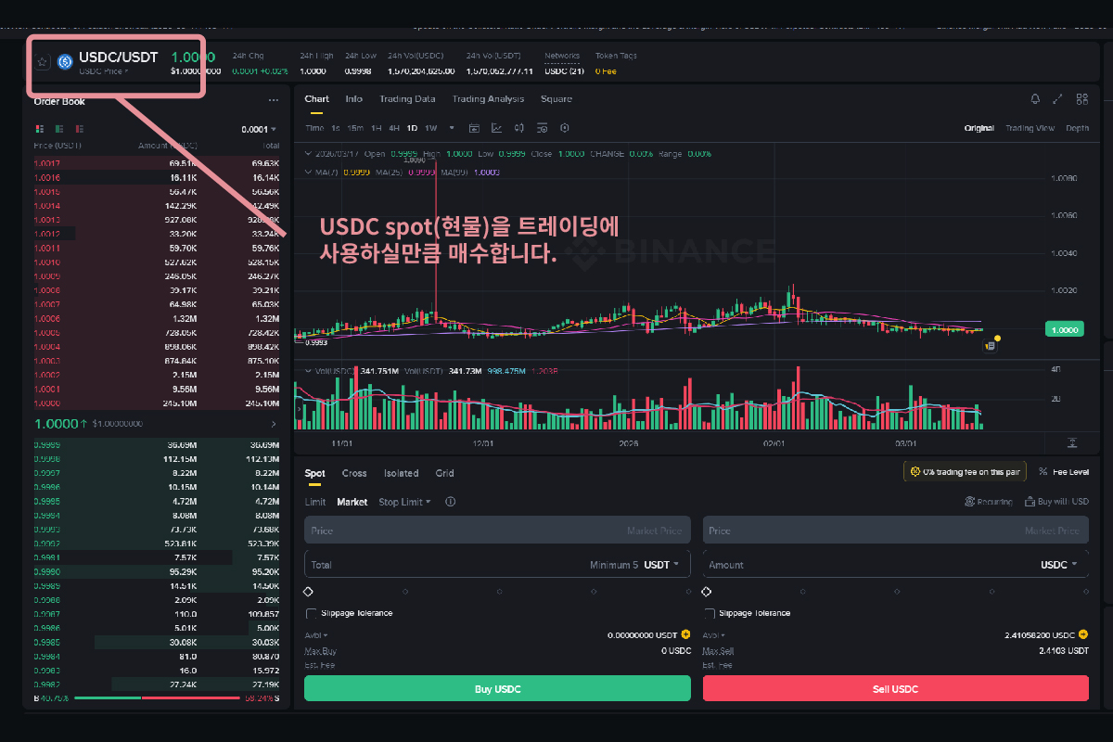
Task: Open technical indicators chart icon
Action: [x=497, y=128]
